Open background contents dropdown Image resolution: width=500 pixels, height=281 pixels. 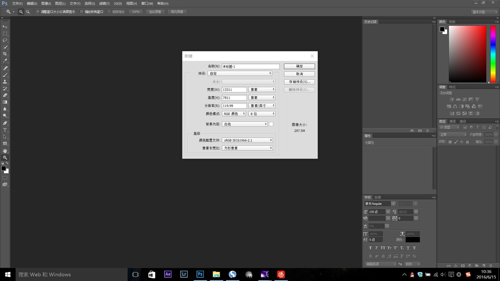245,124
